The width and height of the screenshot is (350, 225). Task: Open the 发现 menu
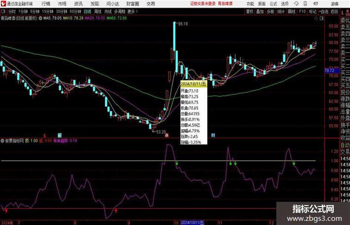[95, 4]
